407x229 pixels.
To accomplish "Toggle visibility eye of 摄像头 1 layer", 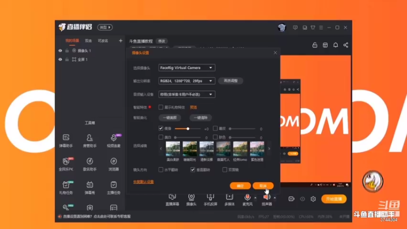I will click(x=60, y=50).
